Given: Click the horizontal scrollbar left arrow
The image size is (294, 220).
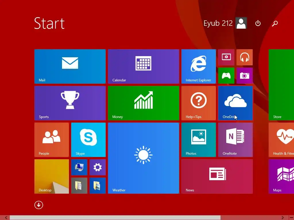Looking at the screenshot, I should (x=6, y=218).
